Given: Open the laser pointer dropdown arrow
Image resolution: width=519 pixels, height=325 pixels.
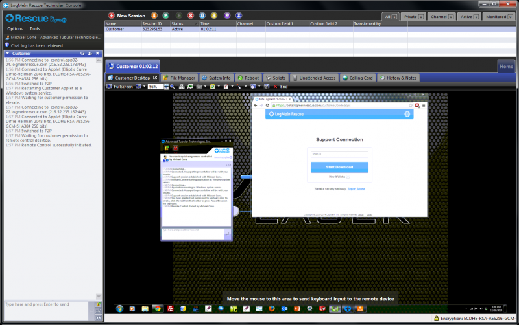Looking at the screenshot, I should point(246,87).
